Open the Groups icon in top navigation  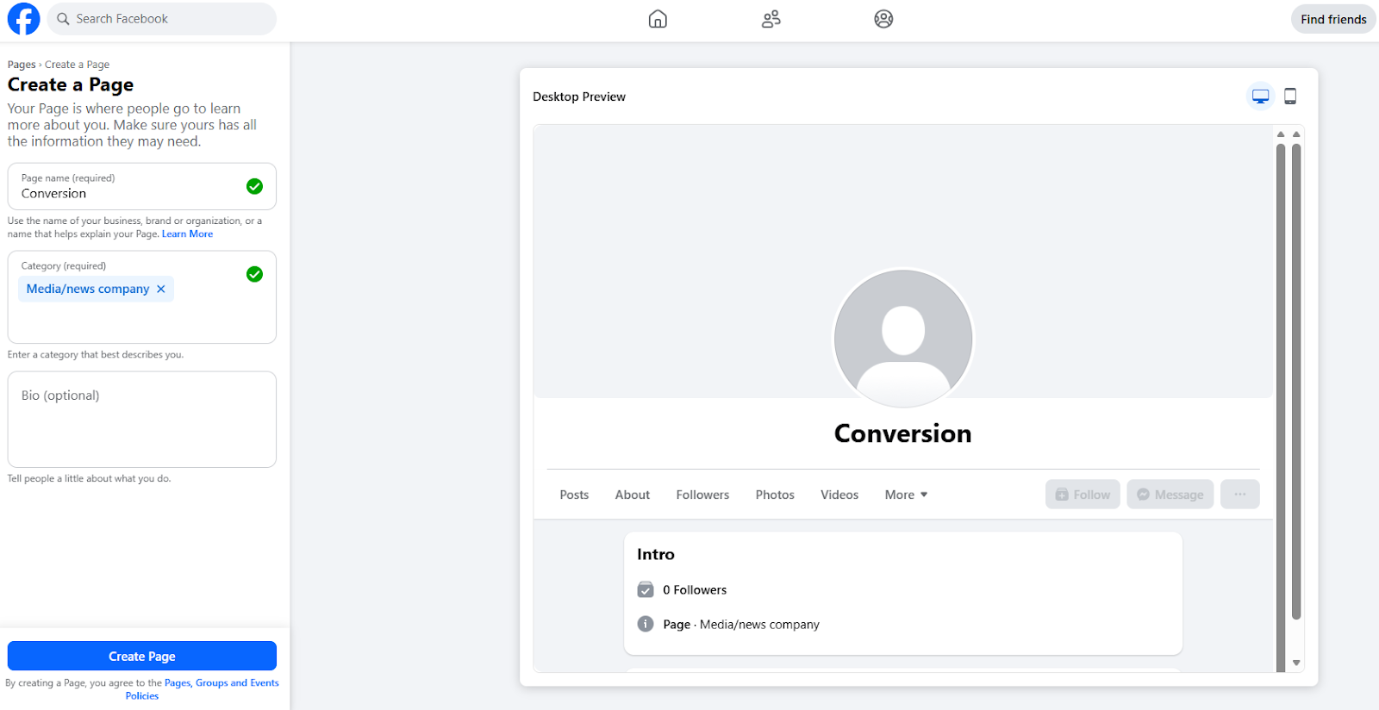coord(883,19)
